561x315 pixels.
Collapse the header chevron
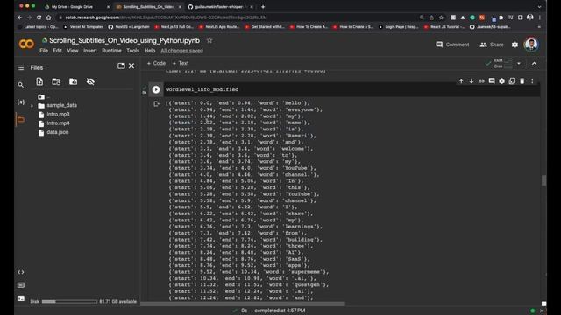pos(534,64)
